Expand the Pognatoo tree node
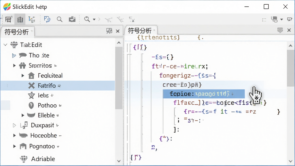Image resolution: width=295 pixels, height=166 pixels. click(14, 146)
